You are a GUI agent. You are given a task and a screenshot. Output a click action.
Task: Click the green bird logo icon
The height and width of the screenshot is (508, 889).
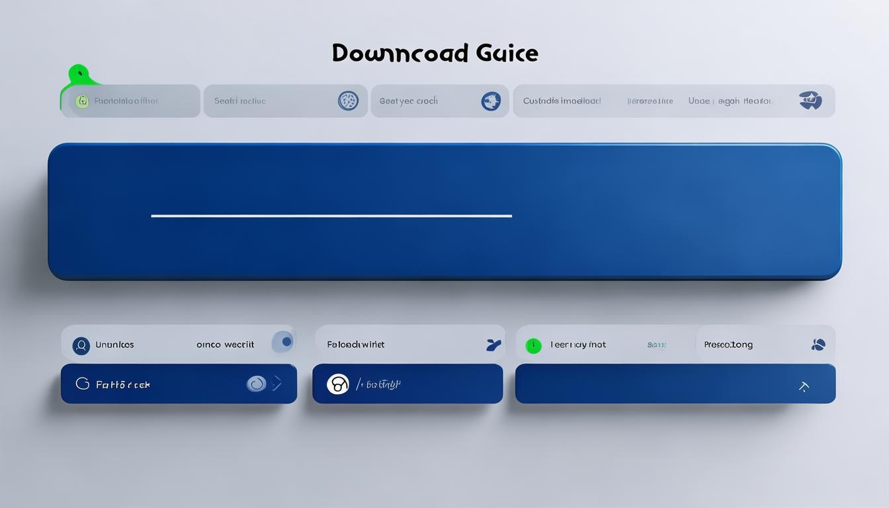pos(79,75)
